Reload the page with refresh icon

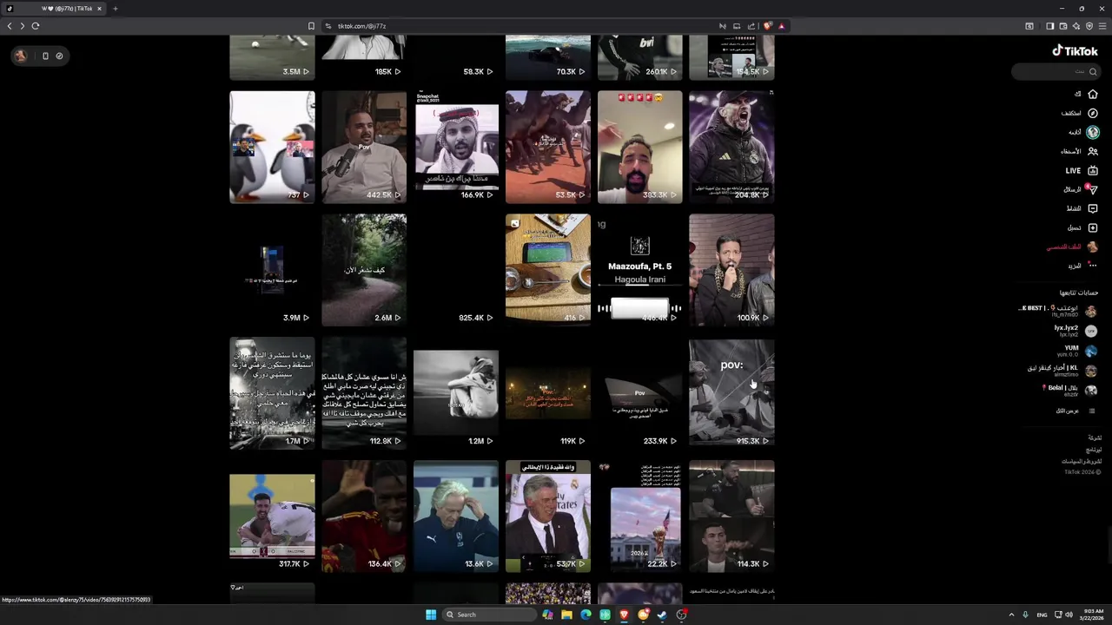pyautogui.click(x=36, y=26)
